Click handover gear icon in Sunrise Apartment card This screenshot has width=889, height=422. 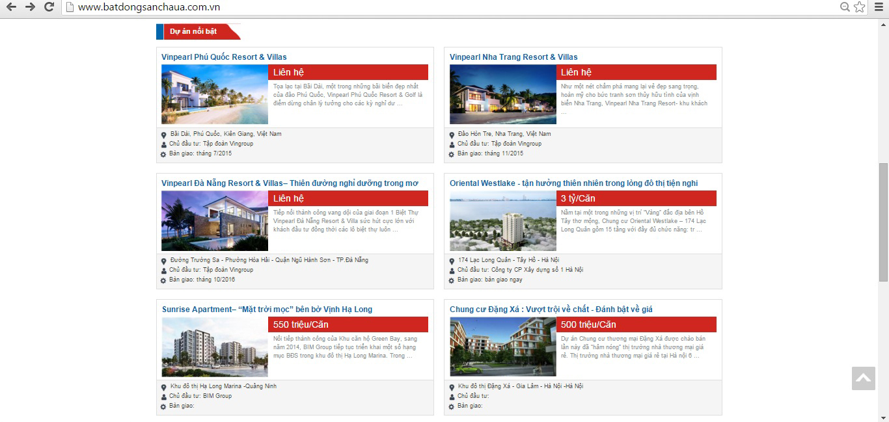(x=163, y=407)
